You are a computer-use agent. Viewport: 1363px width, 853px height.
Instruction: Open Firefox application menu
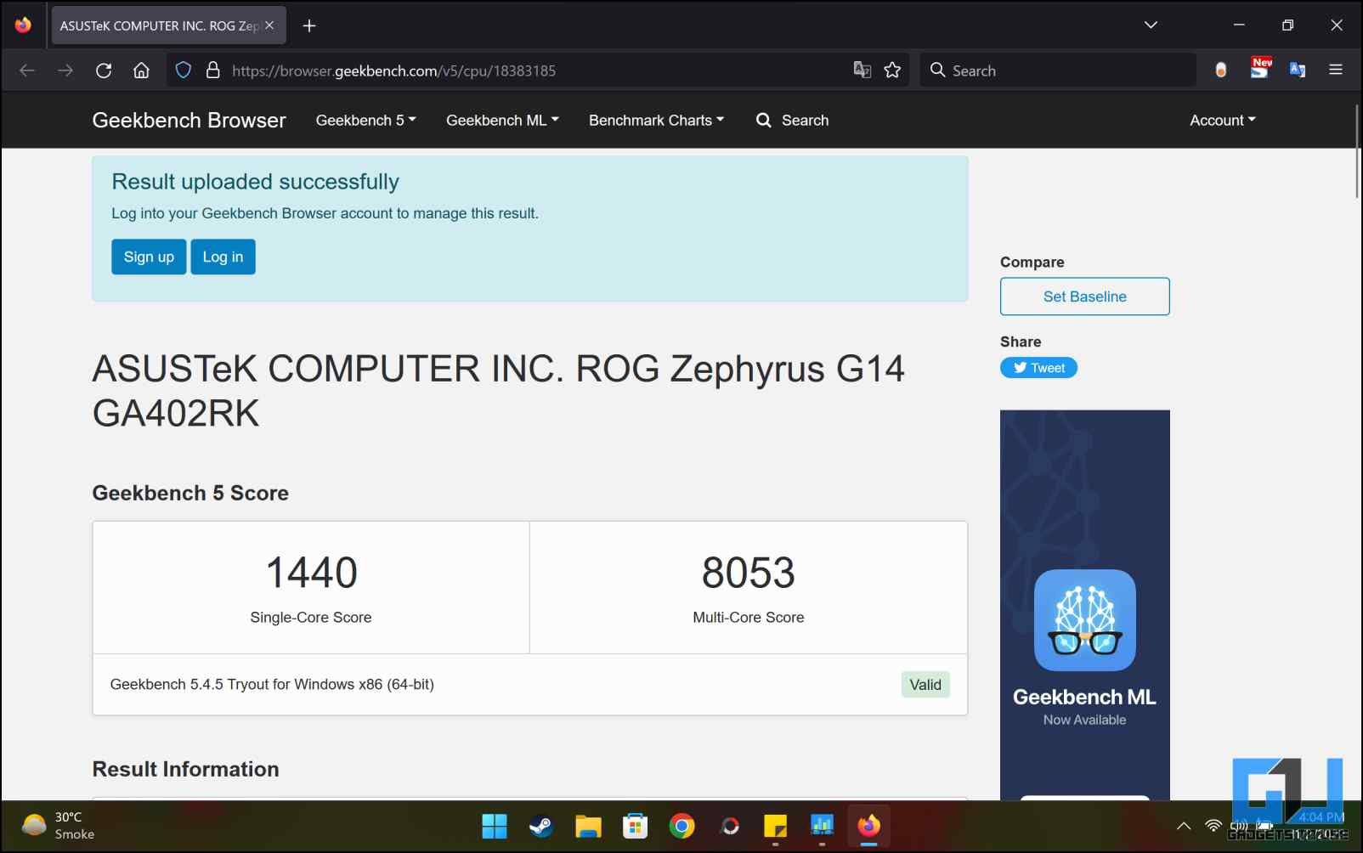[1336, 71]
